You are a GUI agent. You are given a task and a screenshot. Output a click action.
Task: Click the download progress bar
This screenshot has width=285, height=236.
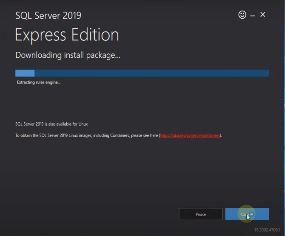142,73
